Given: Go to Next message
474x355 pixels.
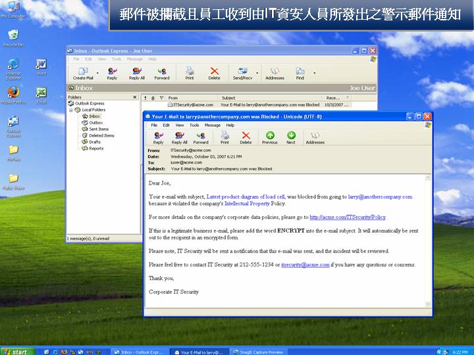Looking at the screenshot, I should point(291,137).
